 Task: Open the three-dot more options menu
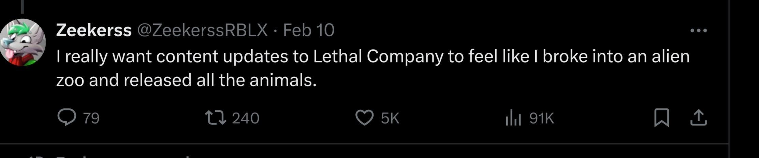click(698, 31)
